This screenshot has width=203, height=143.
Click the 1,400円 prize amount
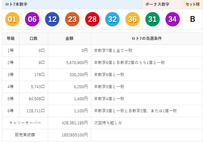click(x=81, y=99)
